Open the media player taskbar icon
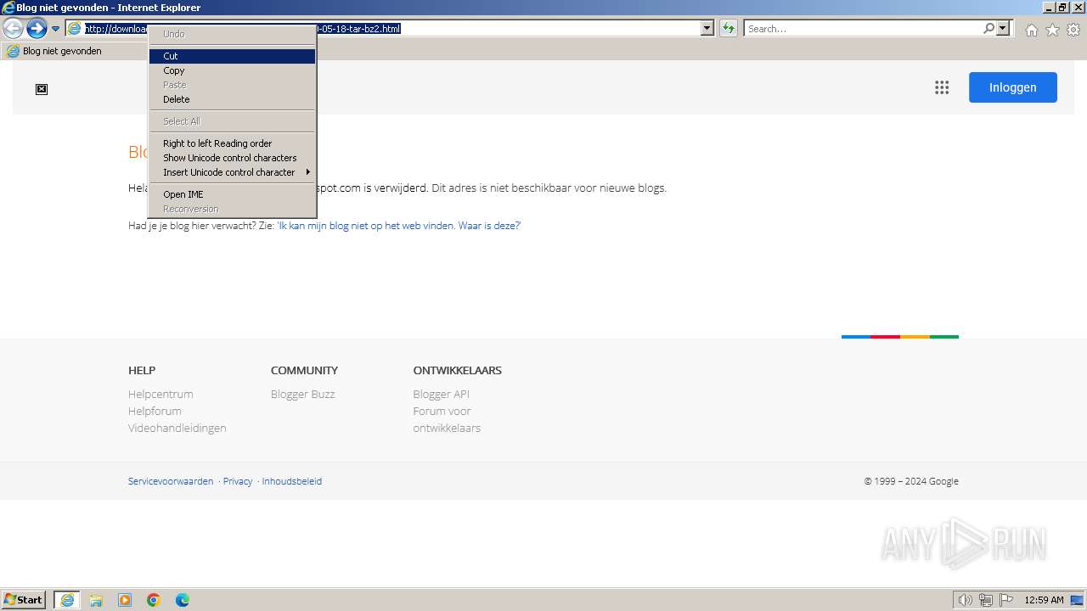This screenshot has width=1087, height=611. click(125, 600)
